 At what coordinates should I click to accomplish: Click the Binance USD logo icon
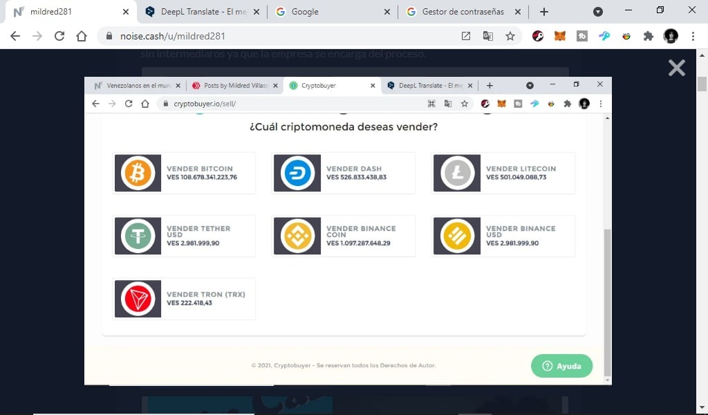[457, 236]
